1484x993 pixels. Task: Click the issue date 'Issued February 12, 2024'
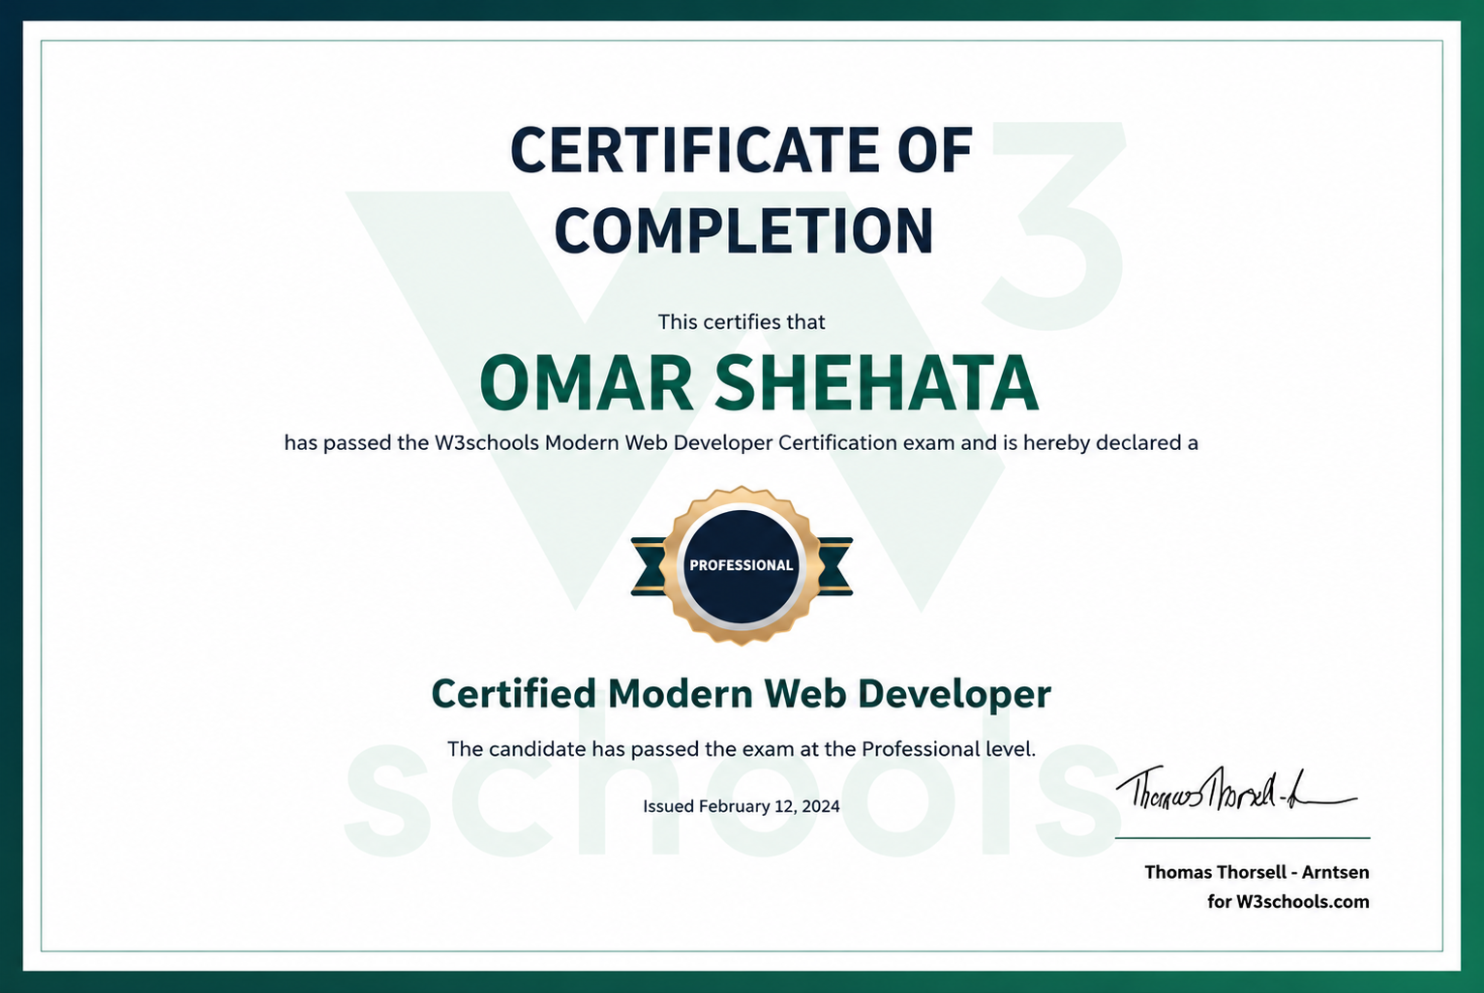[742, 806]
